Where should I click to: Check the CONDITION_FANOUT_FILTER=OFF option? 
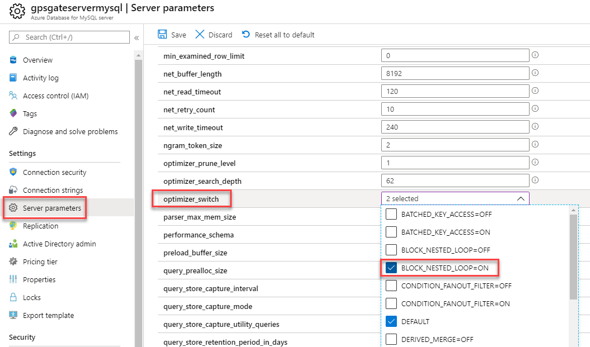(x=391, y=286)
